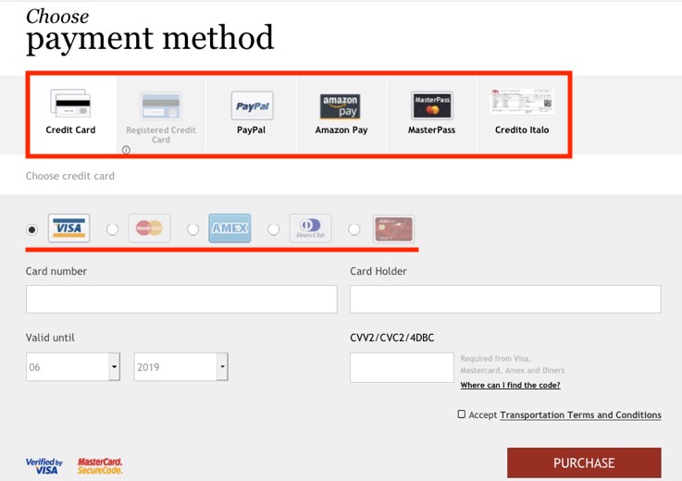The width and height of the screenshot is (682, 481).
Task: Click the PURCHASE button
Action: pos(584,462)
